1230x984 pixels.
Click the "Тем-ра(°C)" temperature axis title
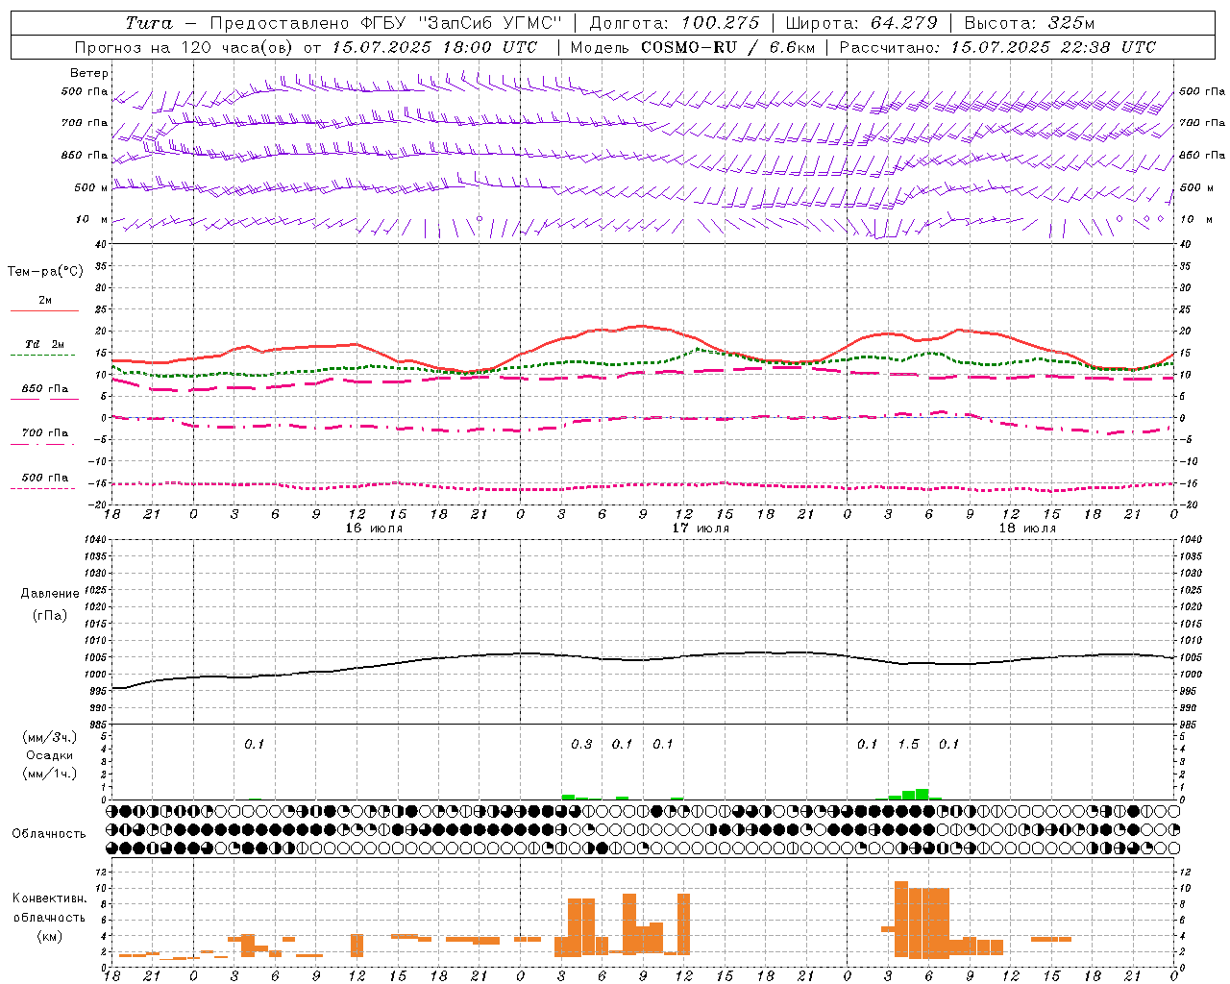(x=45, y=272)
